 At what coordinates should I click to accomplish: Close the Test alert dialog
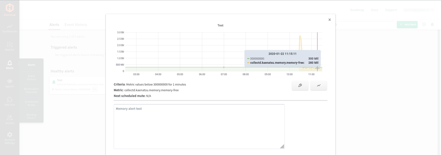[x=330, y=20]
